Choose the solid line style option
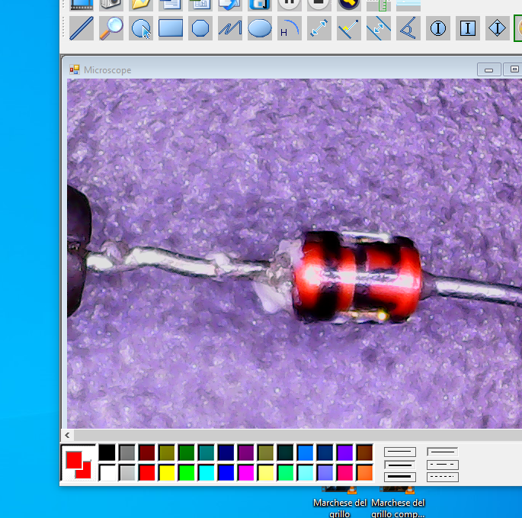Screen dimensions: 522x518 pyautogui.click(x=443, y=452)
